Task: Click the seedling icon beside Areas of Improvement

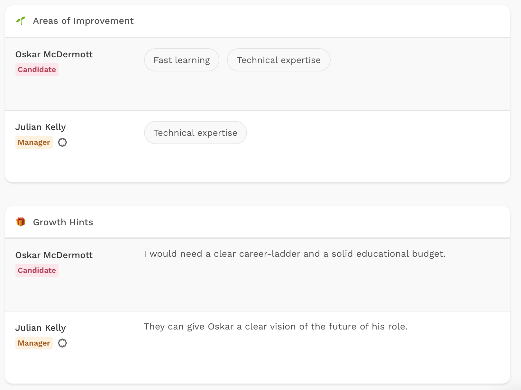Action: 21,21
